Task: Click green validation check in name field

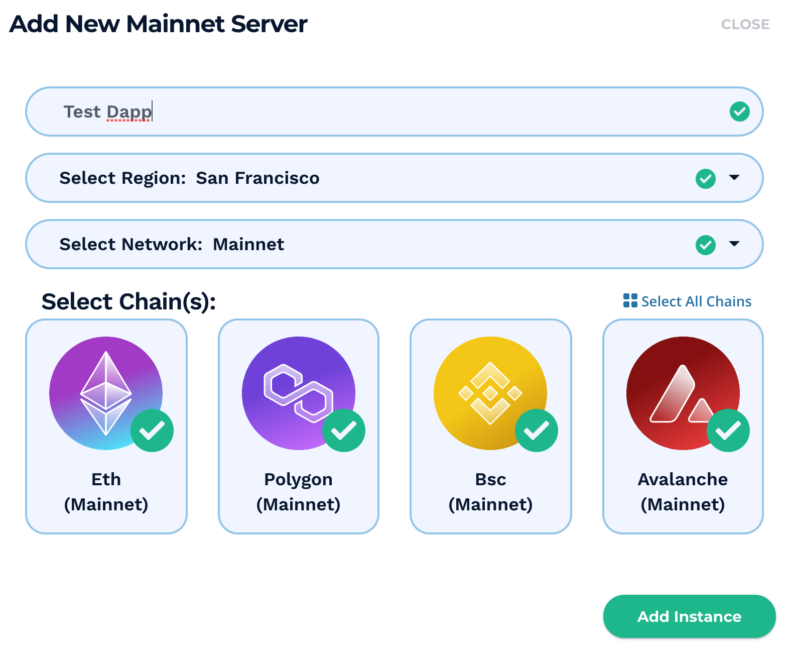Action: (739, 112)
